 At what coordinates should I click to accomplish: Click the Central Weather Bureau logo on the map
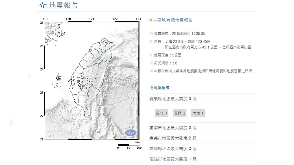point(131,133)
